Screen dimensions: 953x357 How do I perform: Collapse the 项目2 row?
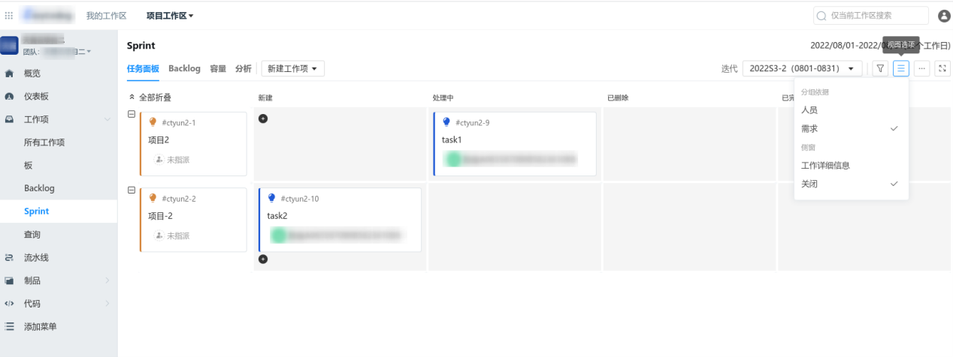tap(132, 114)
